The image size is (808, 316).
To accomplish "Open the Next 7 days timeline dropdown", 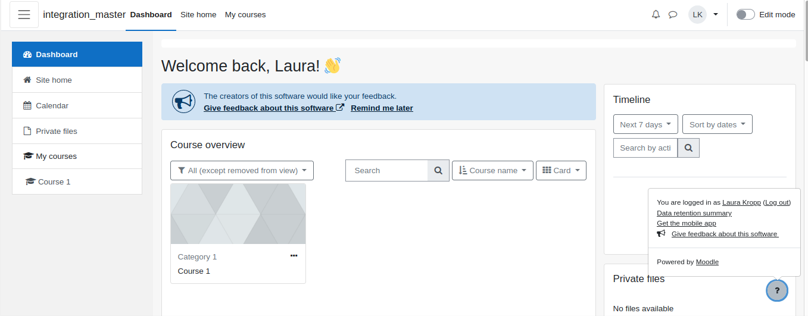I will pyautogui.click(x=645, y=124).
